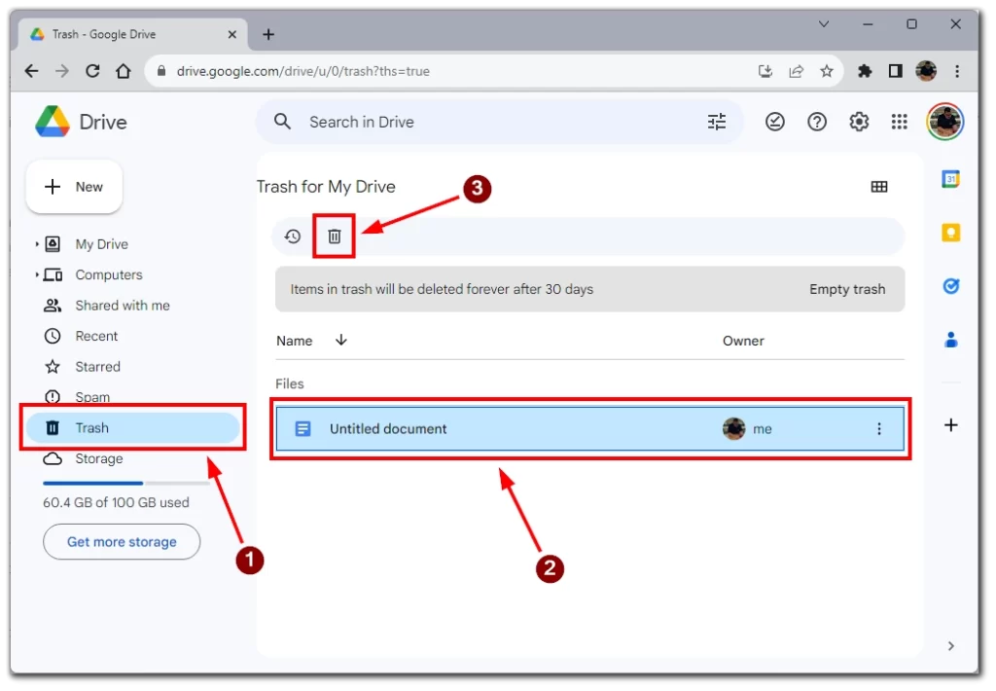This screenshot has width=996, height=691.
Task: Expand Computers tree arrow
Action: (37, 274)
